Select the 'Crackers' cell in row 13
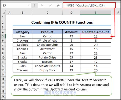 (x=22, y=70)
